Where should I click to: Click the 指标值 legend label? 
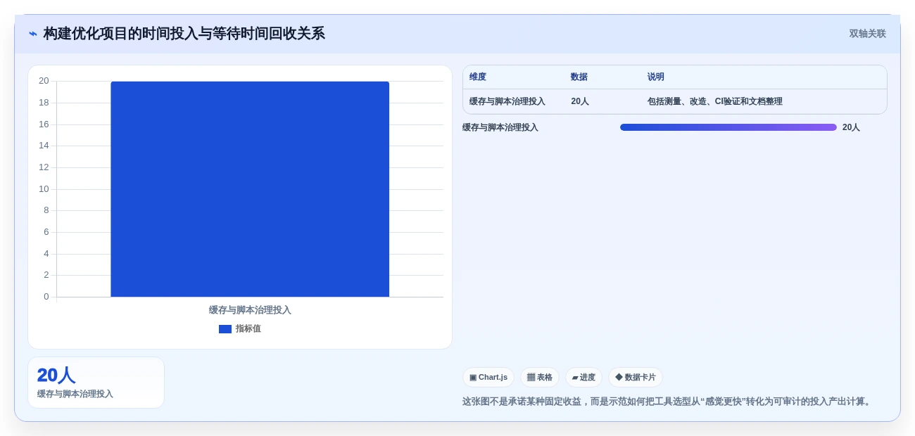(248, 329)
